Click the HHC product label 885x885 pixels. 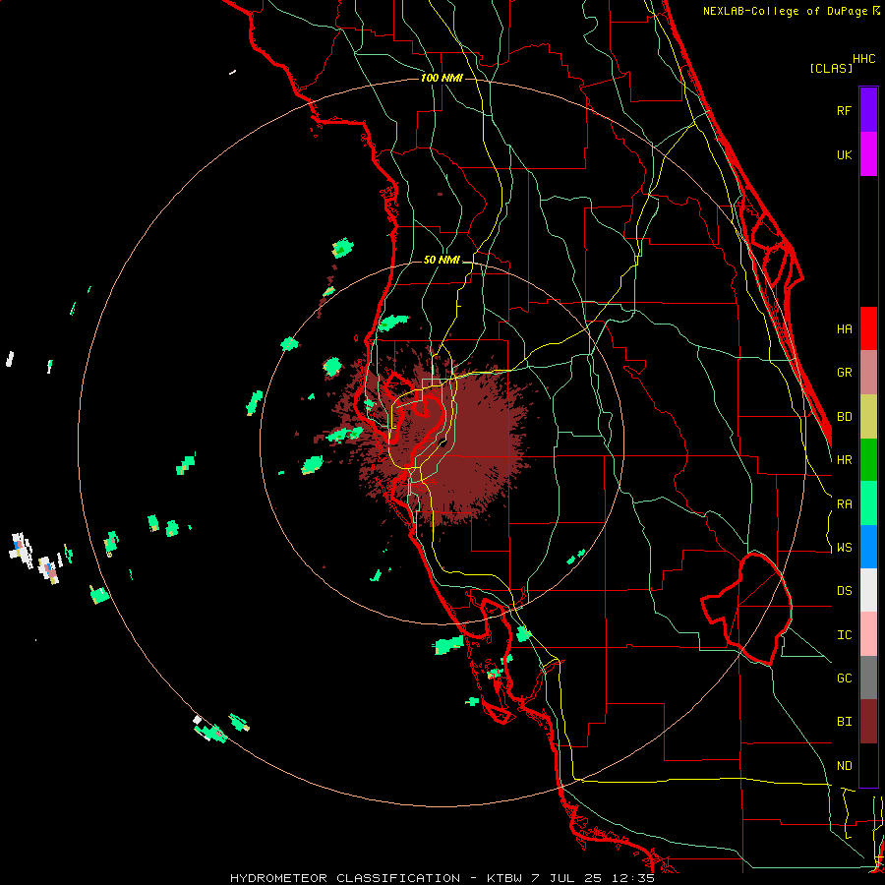(863, 59)
